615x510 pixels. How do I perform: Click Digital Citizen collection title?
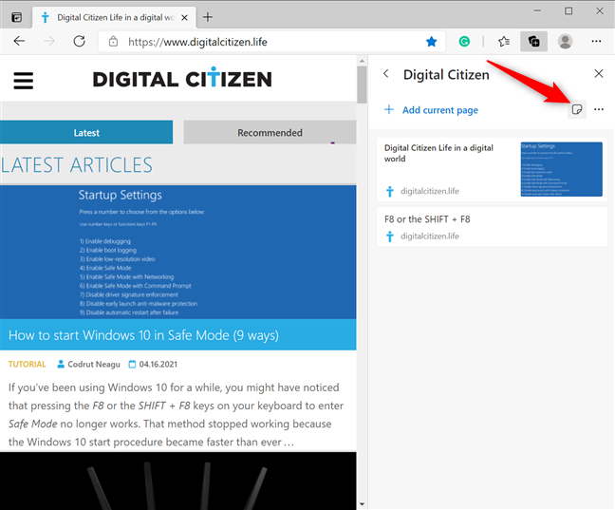pyautogui.click(x=446, y=75)
